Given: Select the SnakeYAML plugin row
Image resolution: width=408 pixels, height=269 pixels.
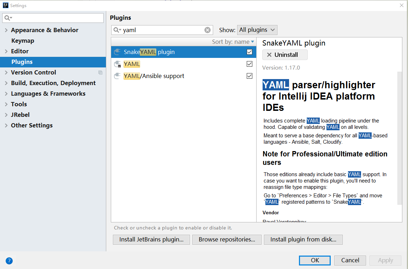Looking at the screenshot, I should click(184, 52).
